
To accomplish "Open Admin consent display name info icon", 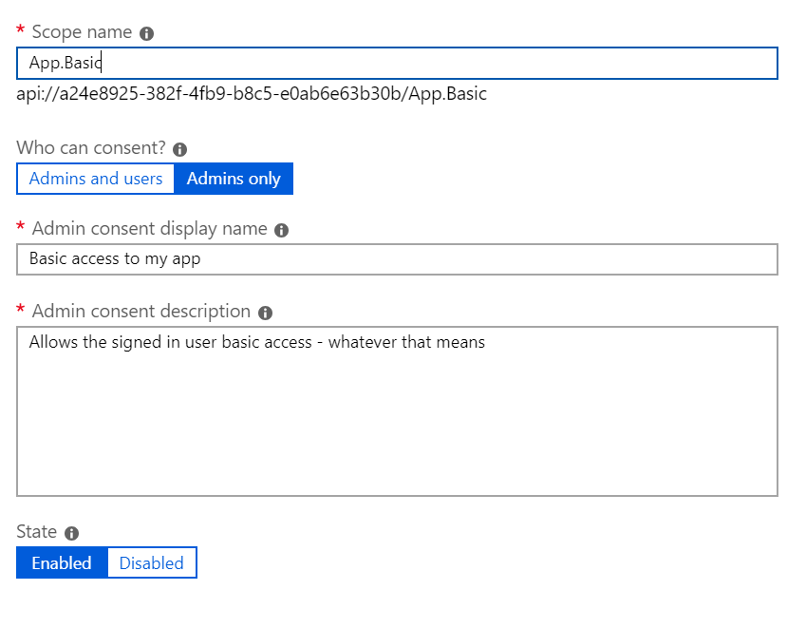I will [281, 230].
